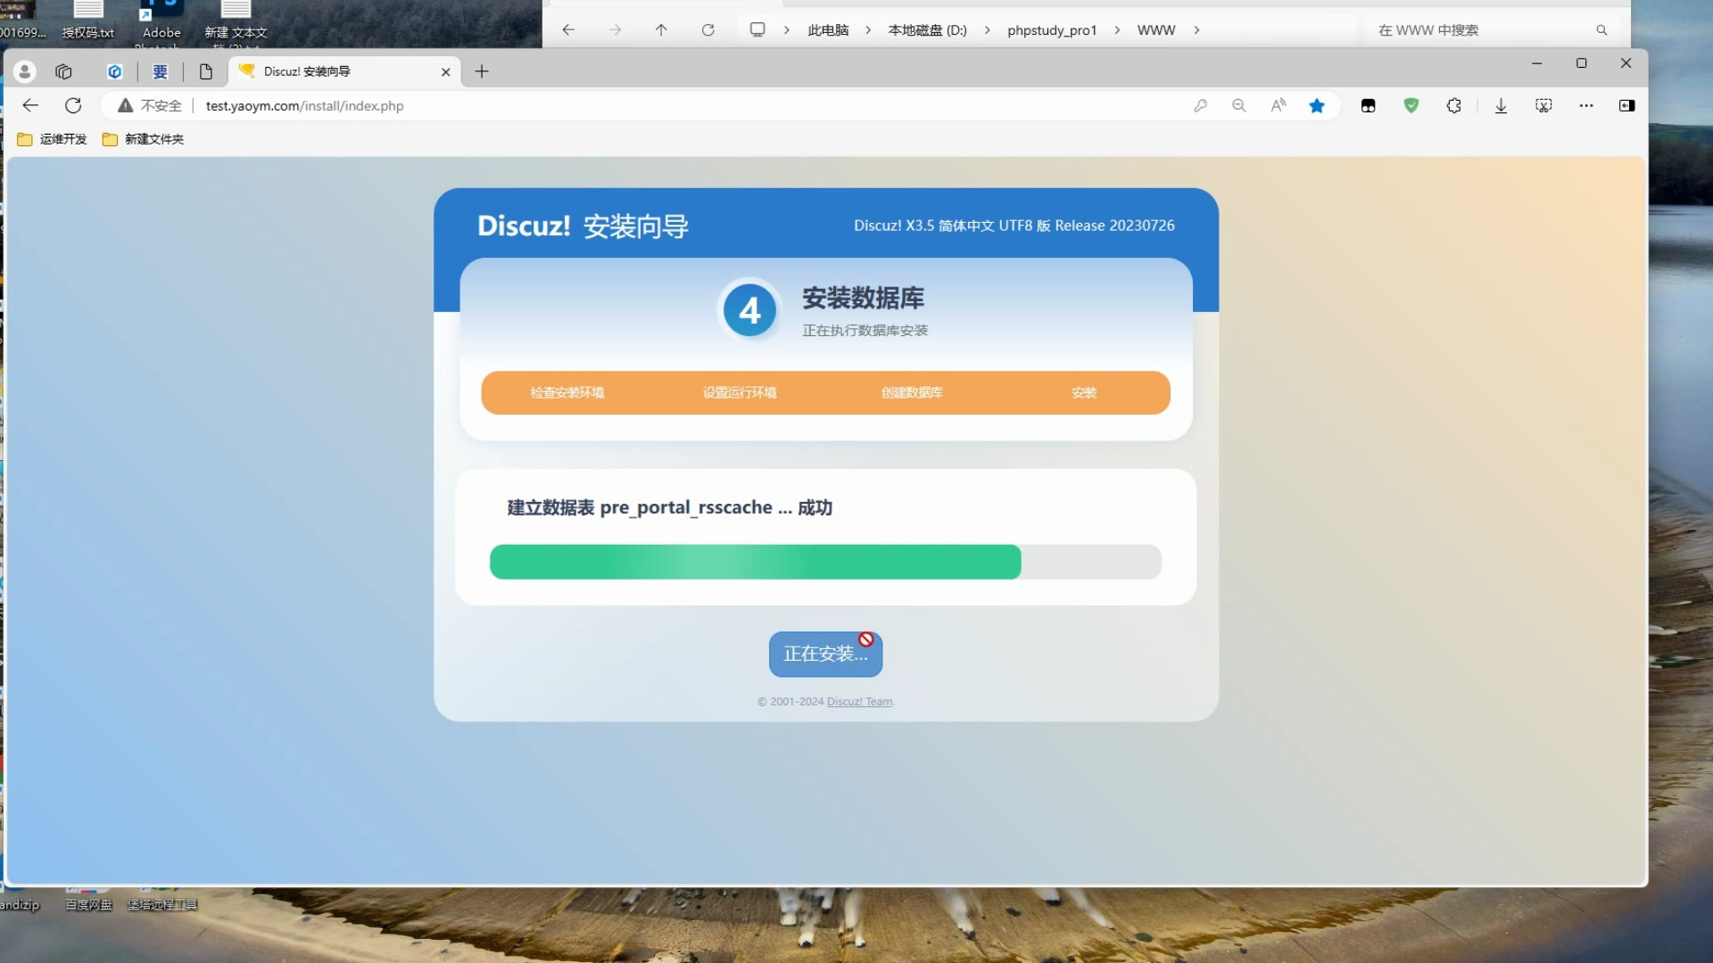
Task: Click the 创建数据库 step
Action: pos(912,392)
